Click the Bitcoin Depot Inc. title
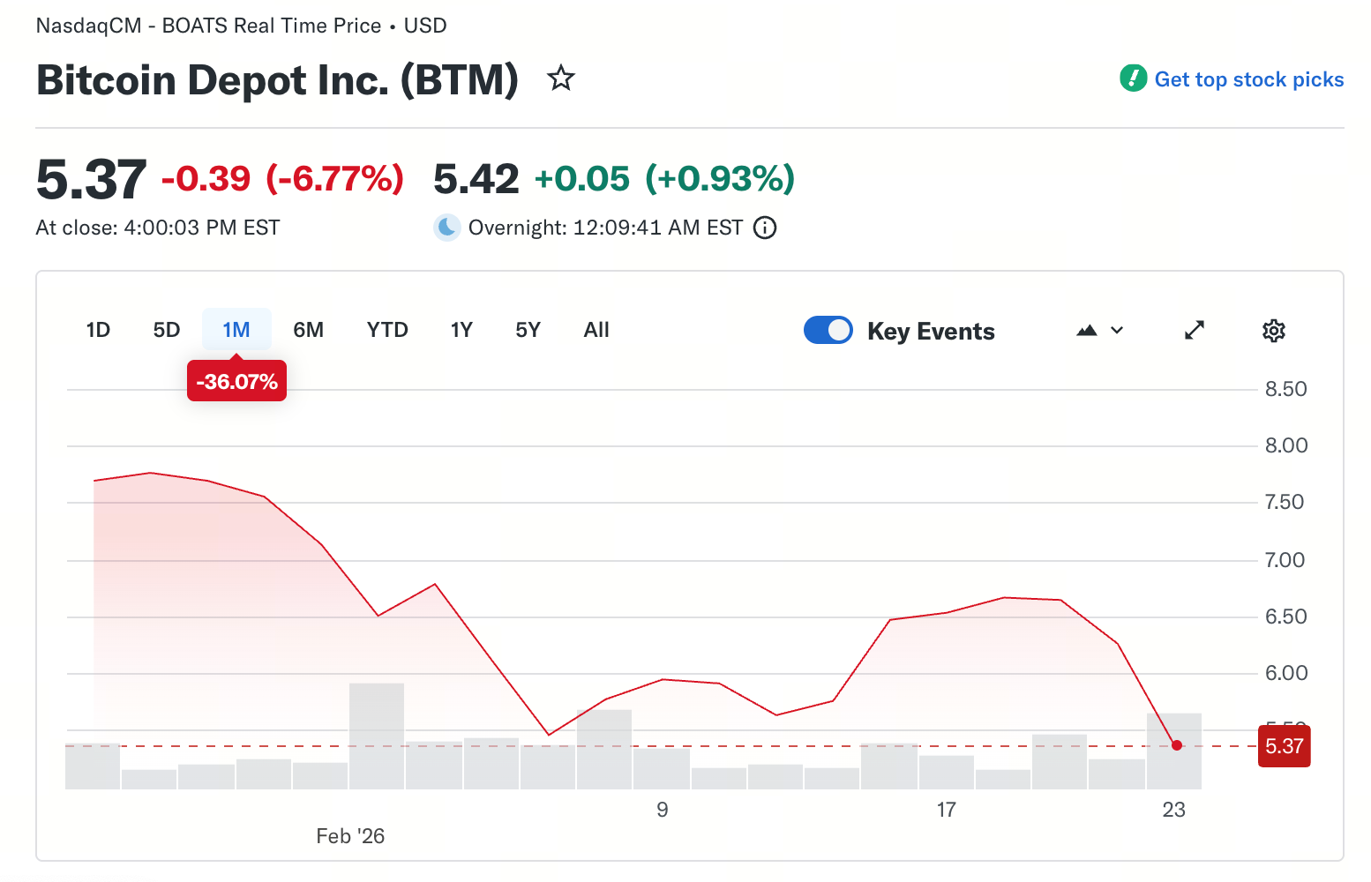 pyautogui.click(x=276, y=80)
